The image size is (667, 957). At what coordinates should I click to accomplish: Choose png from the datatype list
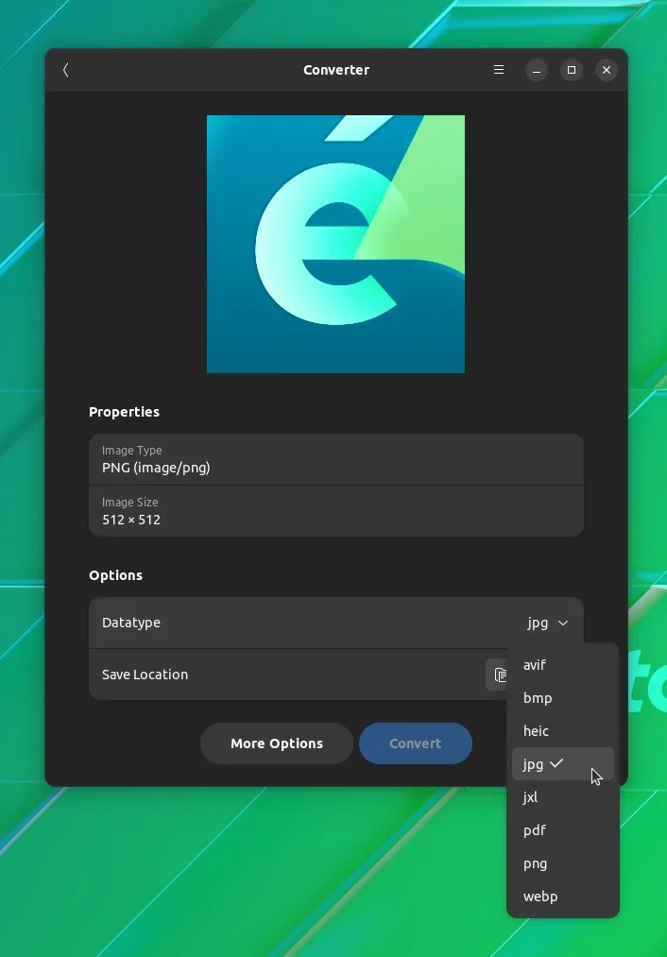(563, 863)
